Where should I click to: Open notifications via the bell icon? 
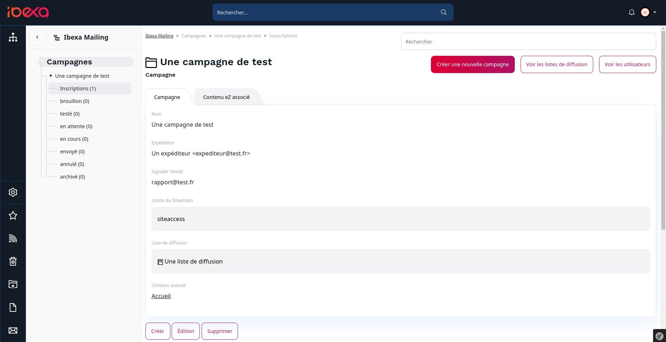click(x=631, y=12)
